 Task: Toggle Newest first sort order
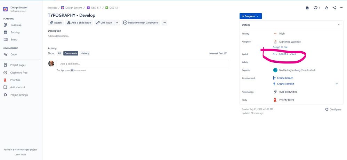coord(218,53)
